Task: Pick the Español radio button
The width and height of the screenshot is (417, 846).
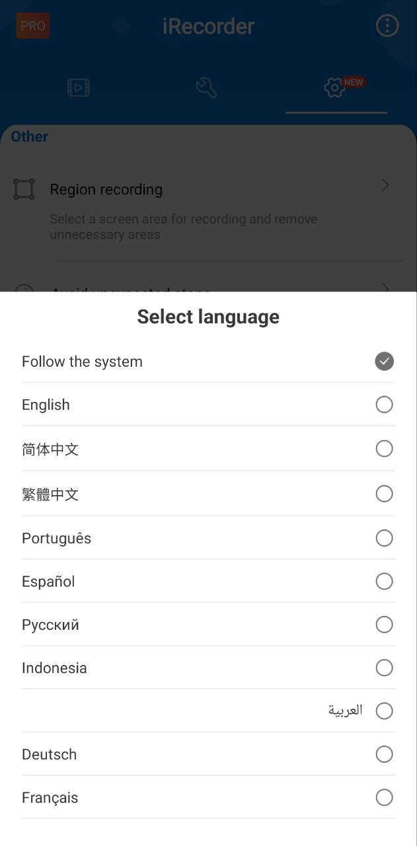Action: coord(384,581)
